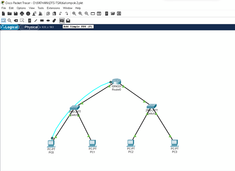Open the Help menu
This screenshot has height=171, width=235.
coord(78,8)
